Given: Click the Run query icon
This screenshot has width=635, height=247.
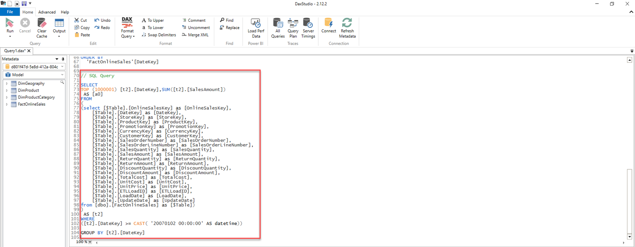Looking at the screenshot, I should tap(10, 23).
